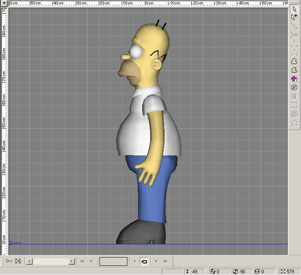The width and height of the screenshot is (301, 275).
Task: Click Homer's white eyeball in the viewport
Action: 136,51
